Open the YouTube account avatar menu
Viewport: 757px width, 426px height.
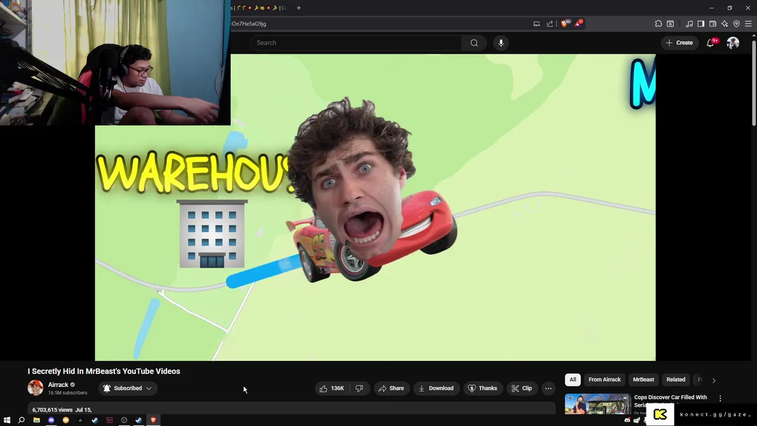click(x=733, y=43)
